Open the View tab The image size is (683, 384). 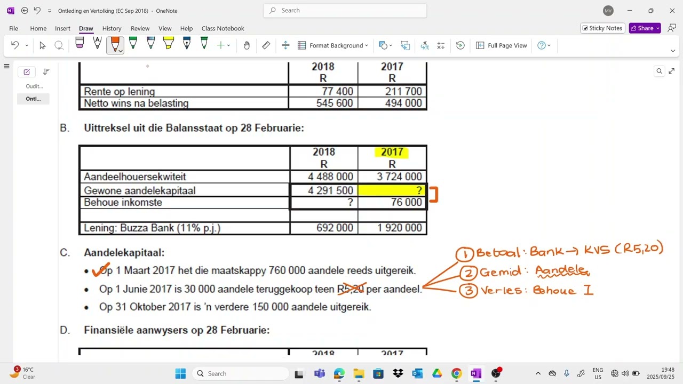[x=165, y=28]
